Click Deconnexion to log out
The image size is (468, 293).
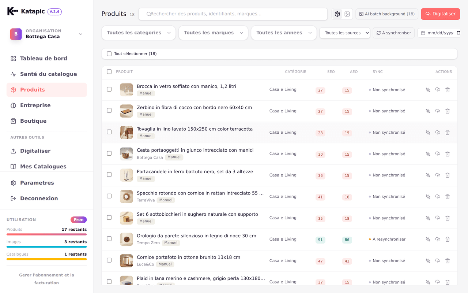click(46, 199)
